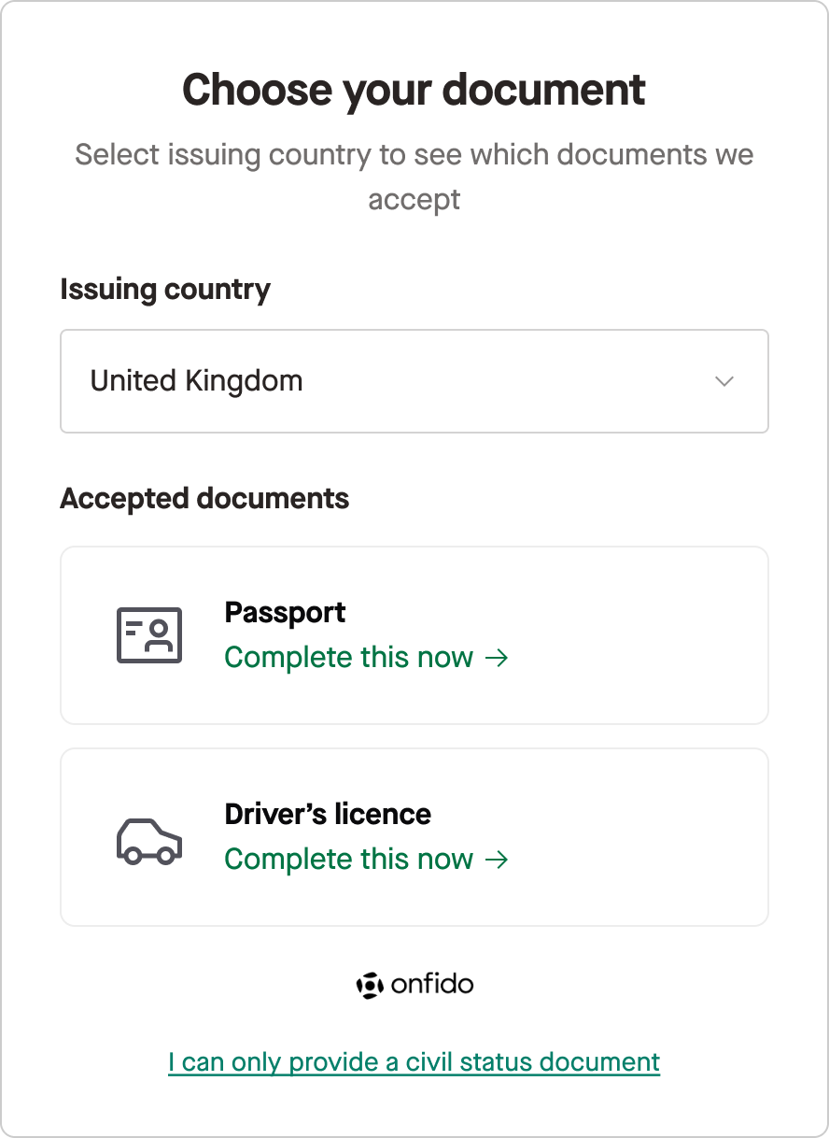Select Complete this now under Passport
Viewport: 829px width, 1138px height.
[350, 657]
